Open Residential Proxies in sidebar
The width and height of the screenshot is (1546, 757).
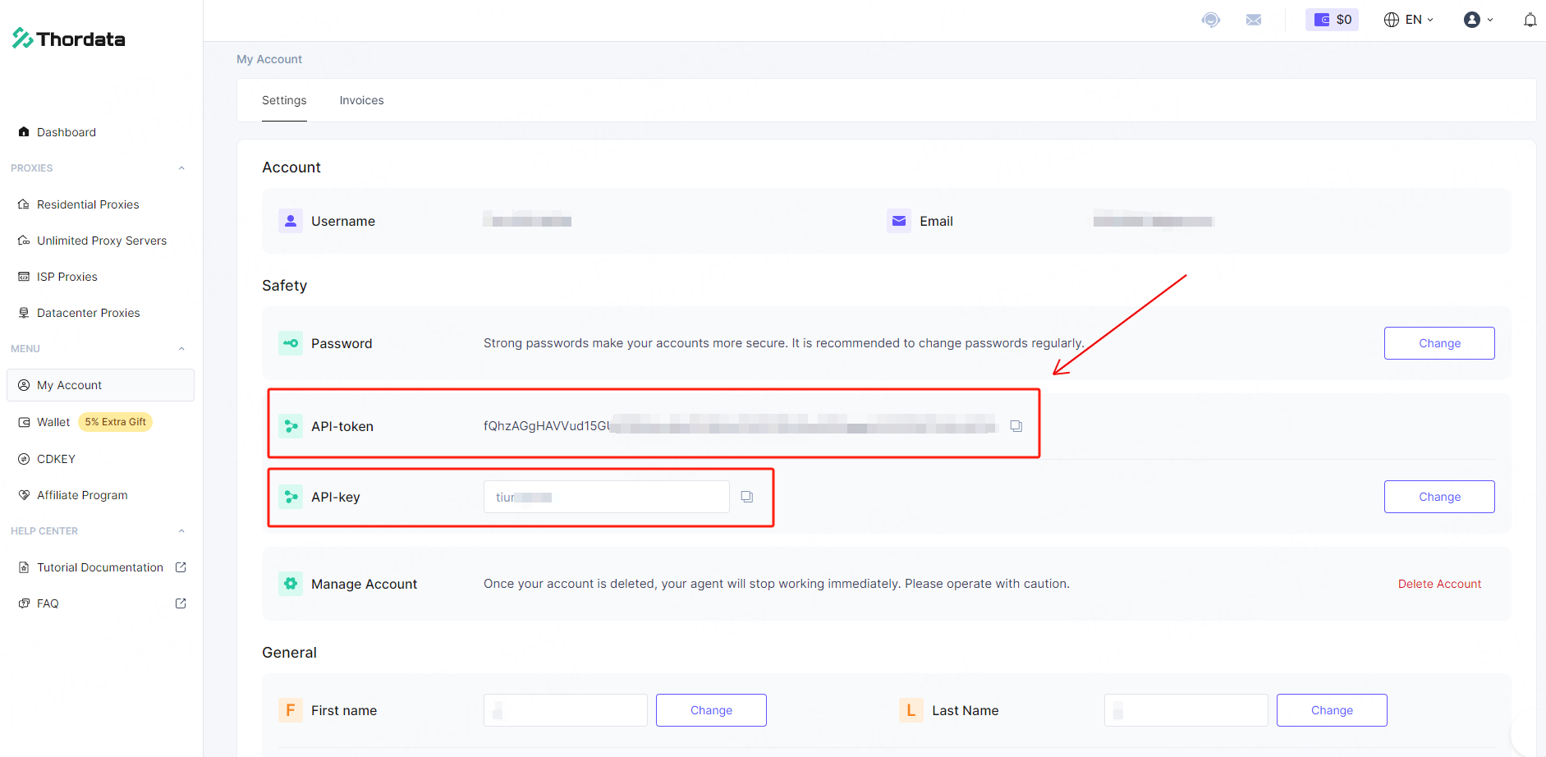click(x=88, y=204)
